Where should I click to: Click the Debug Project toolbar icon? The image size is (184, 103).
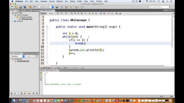pyautogui.click(x=76, y=7)
